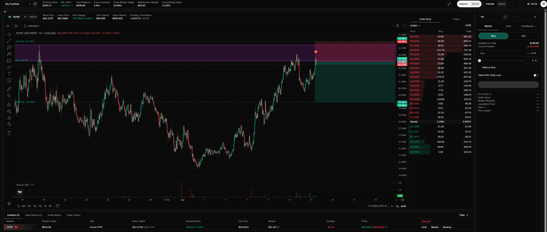Change the 1h chart interval
The image size is (547, 232).
tap(8, 26)
